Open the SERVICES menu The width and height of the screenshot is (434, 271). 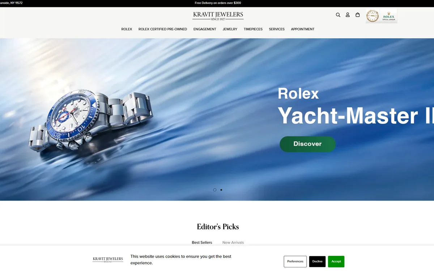(x=277, y=29)
